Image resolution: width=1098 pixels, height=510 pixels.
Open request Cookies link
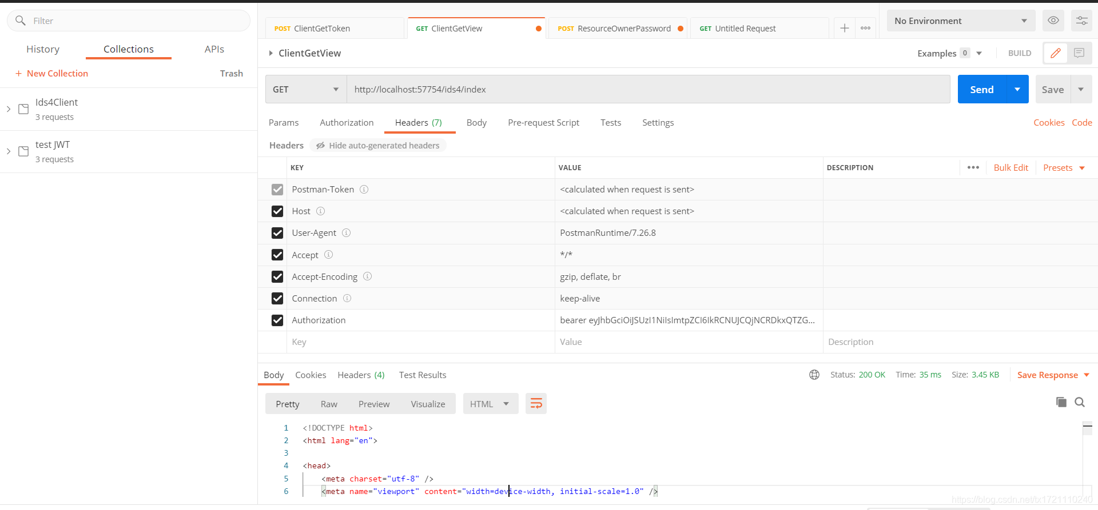pos(1049,122)
